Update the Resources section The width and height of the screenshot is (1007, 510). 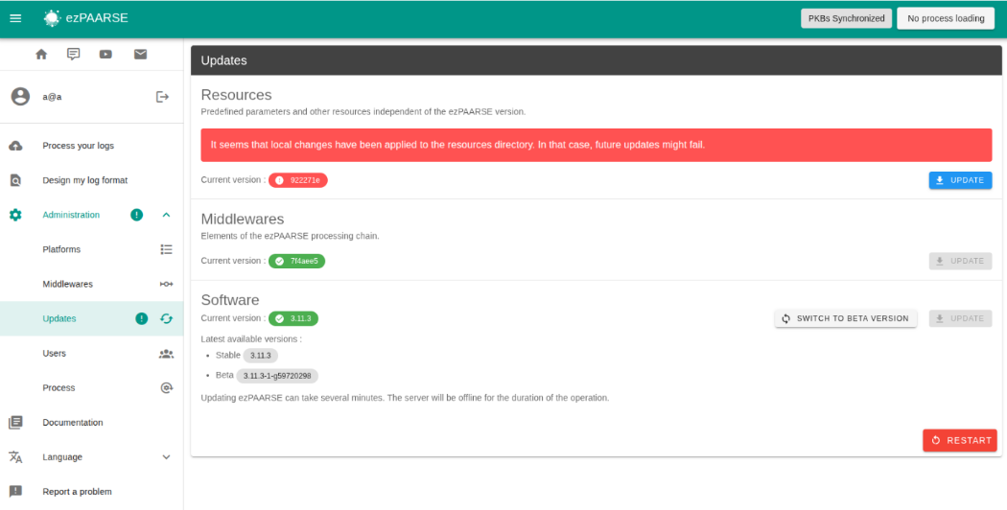[960, 180]
